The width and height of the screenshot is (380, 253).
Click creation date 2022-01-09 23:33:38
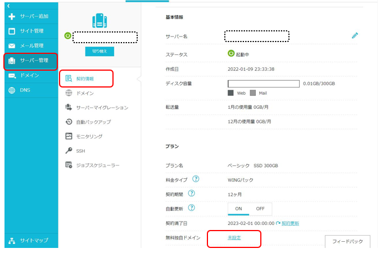[x=251, y=69]
